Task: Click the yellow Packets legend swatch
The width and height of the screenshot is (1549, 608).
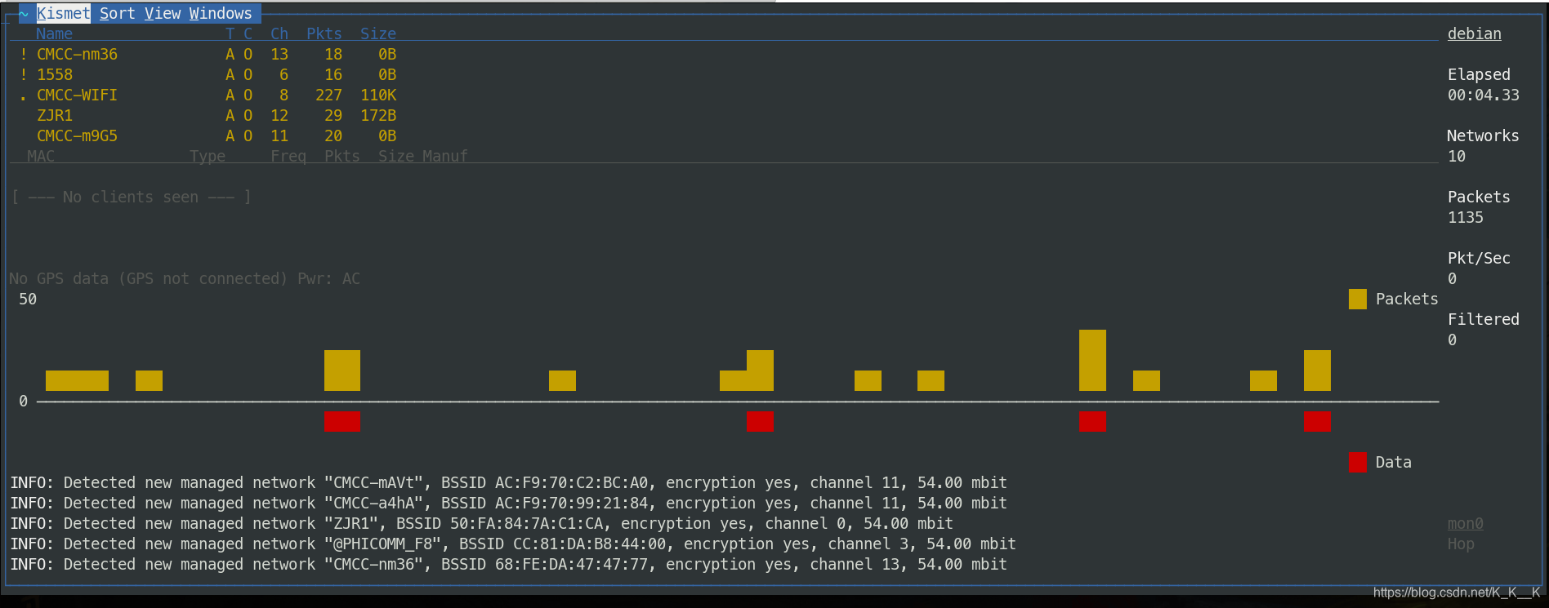Action: click(x=1358, y=299)
